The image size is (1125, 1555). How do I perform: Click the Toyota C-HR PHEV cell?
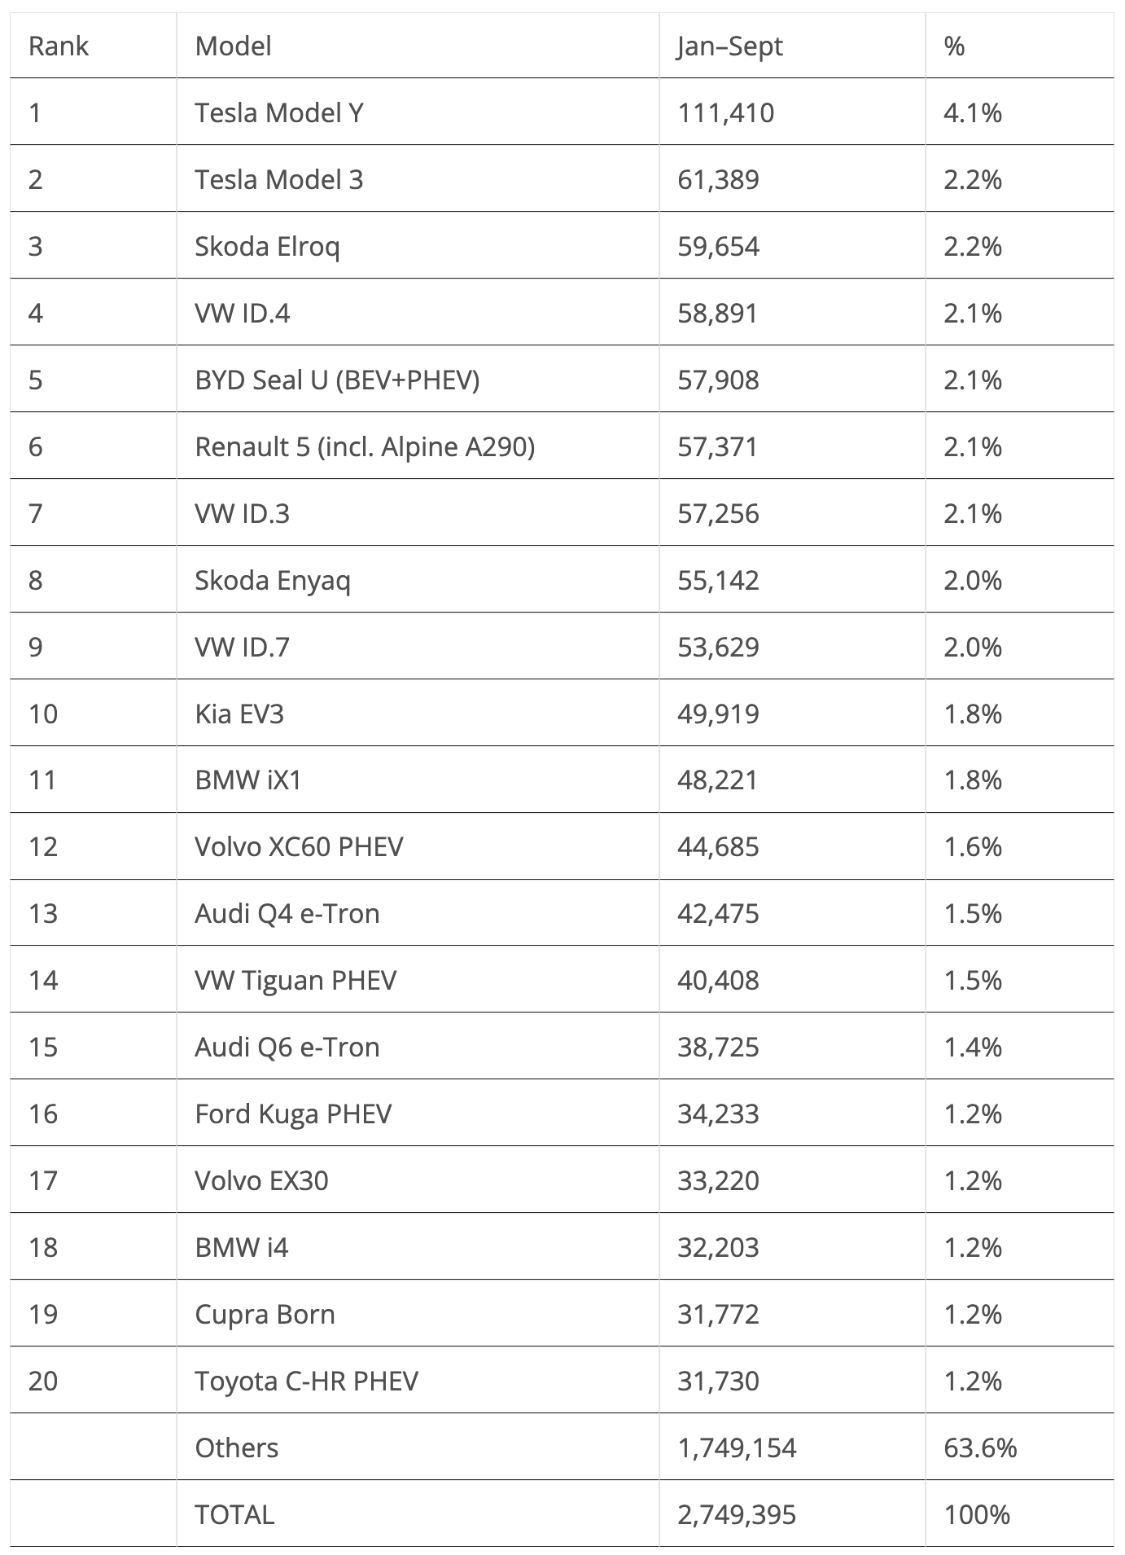pos(306,1381)
